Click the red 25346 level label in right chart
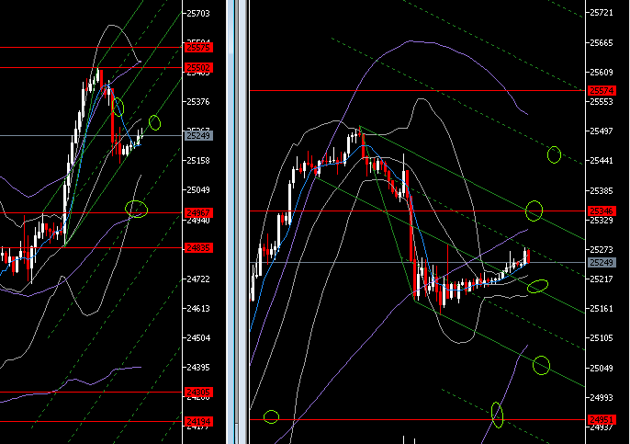This screenshot has width=630, height=444. 602,211
